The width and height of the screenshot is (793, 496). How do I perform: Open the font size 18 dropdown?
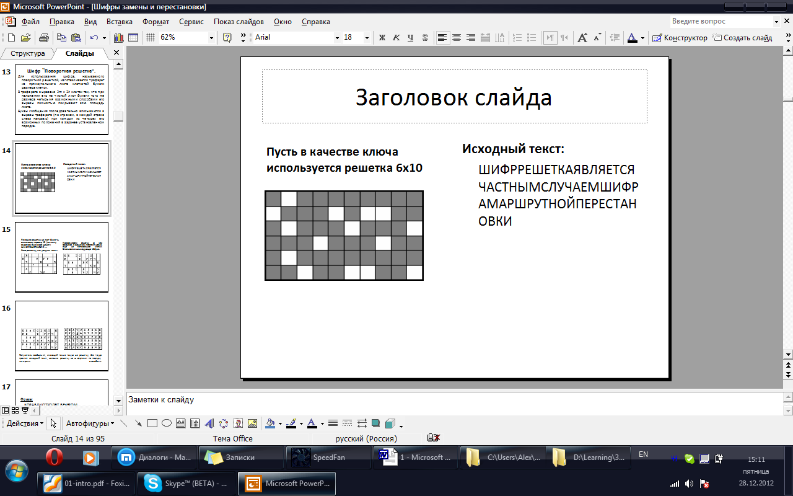(x=367, y=37)
